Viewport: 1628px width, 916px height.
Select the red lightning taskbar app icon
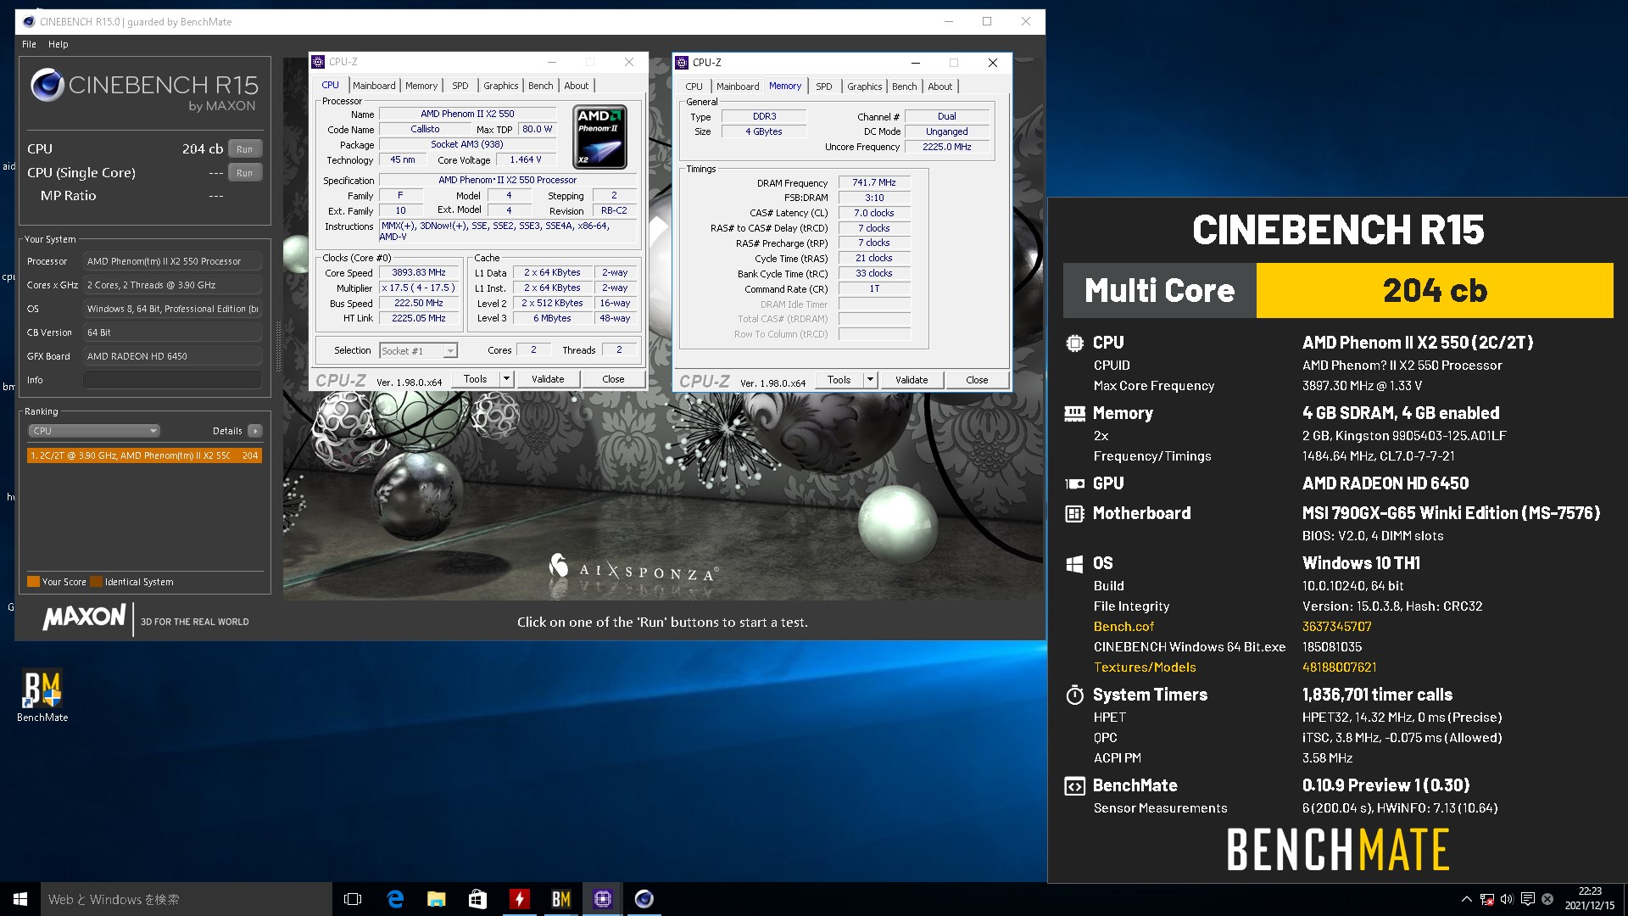(x=519, y=899)
